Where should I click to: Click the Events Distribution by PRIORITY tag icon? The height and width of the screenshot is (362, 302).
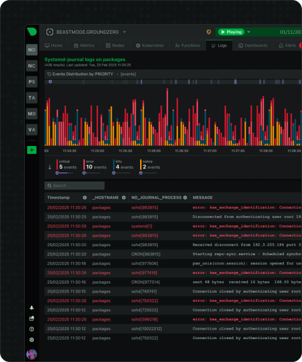point(49,74)
